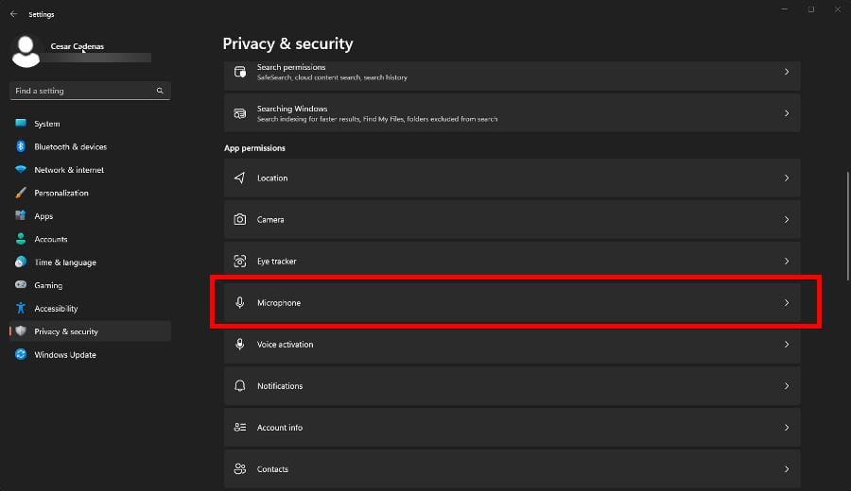Click the Searching Windows icon
This screenshot has width=851, height=491.
tap(240, 113)
